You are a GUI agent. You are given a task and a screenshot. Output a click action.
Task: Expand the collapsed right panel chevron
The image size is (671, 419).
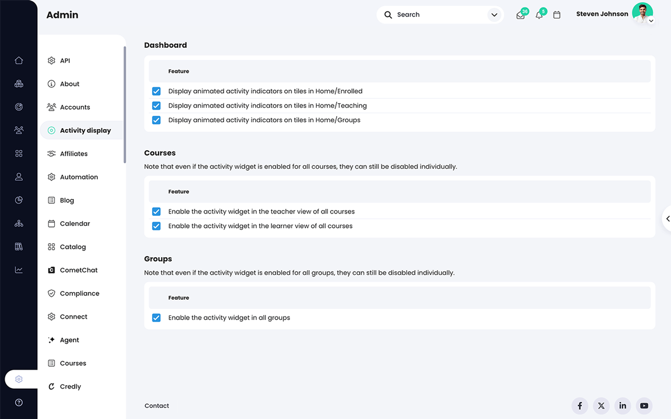point(668,219)
